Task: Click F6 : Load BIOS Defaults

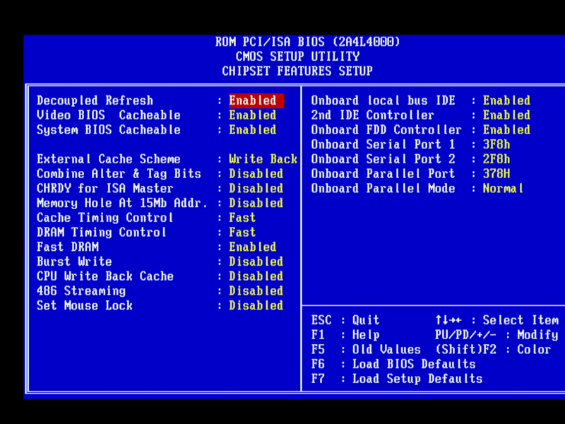Action: pos(393,364)
